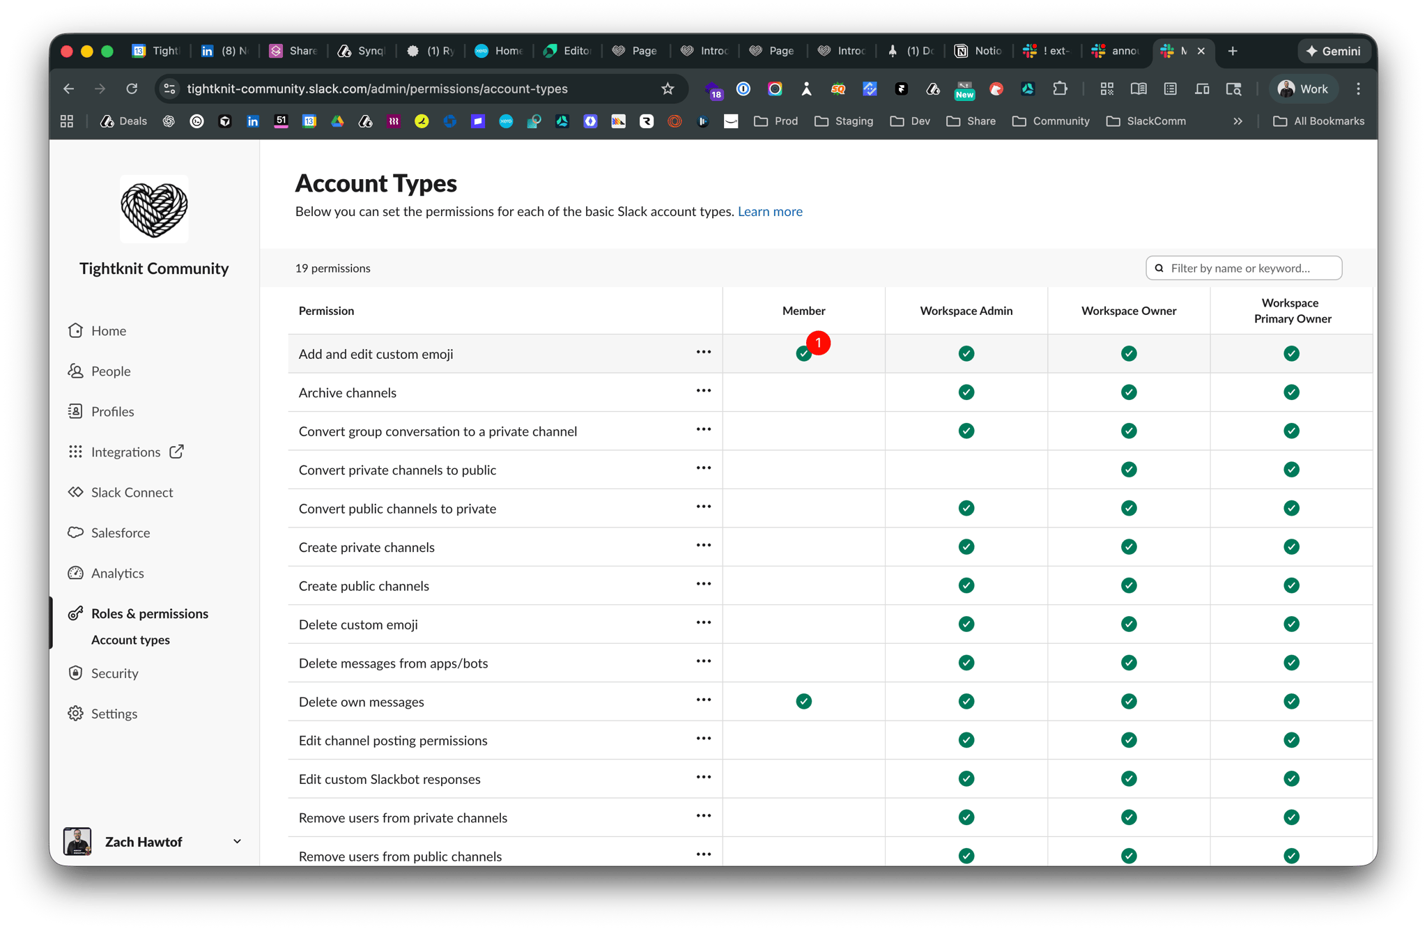The image size is (1427, 931).
Task: Click Workspace Admin checkmark for Archive channels
Action: pos(966,392)
